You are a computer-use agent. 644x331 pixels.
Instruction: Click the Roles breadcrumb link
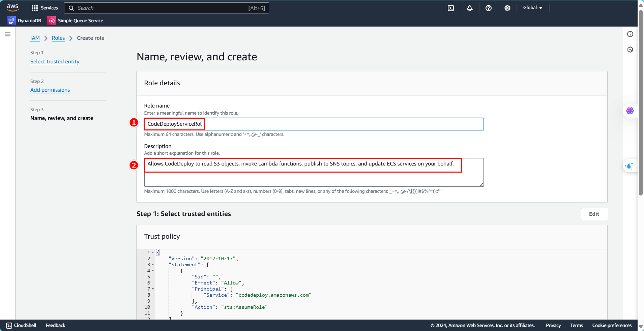(x=58, y=38)
